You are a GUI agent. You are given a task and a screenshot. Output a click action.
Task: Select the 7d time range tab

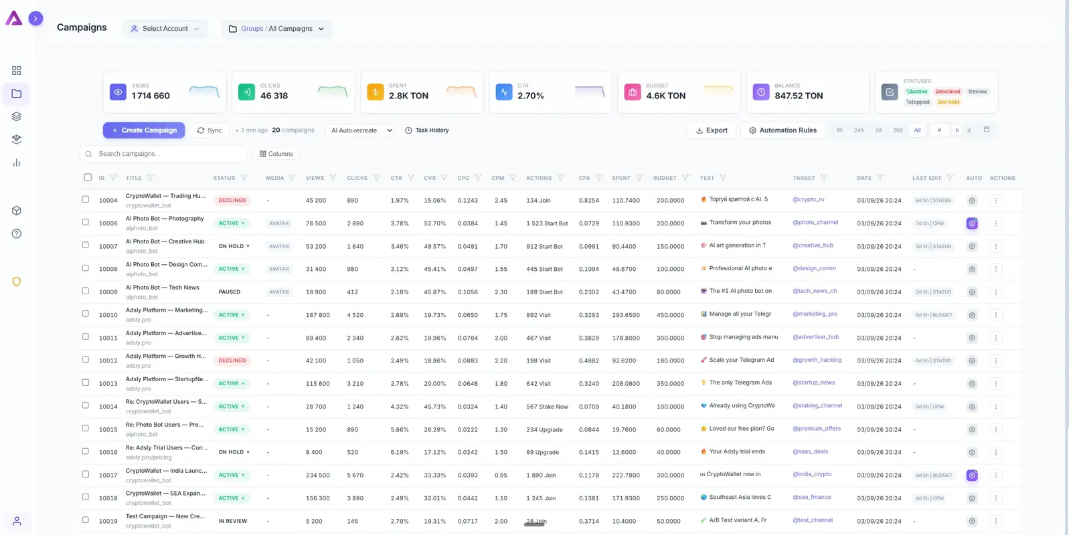878,130
